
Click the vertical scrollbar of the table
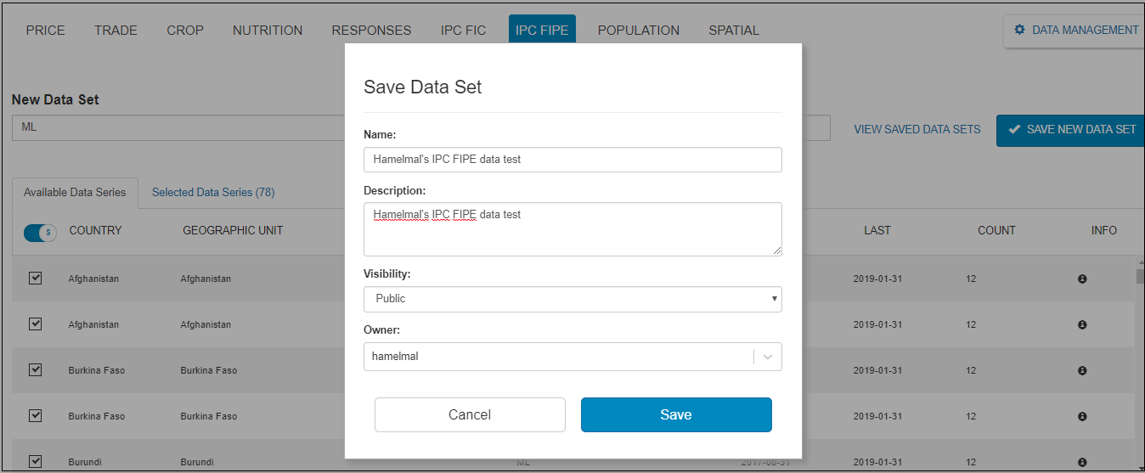[1139, 357]
